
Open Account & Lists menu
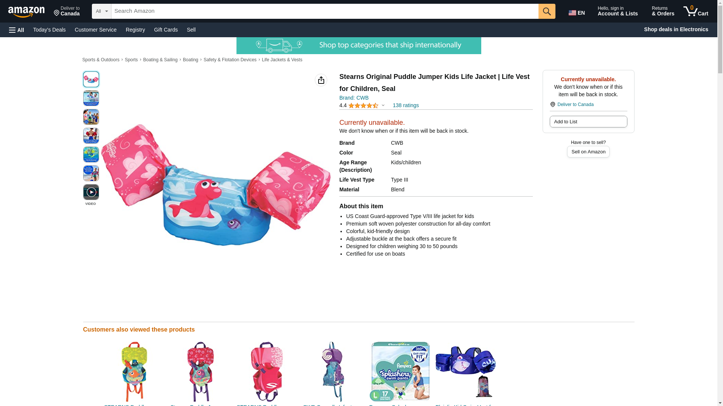click(x=617, y=11)
